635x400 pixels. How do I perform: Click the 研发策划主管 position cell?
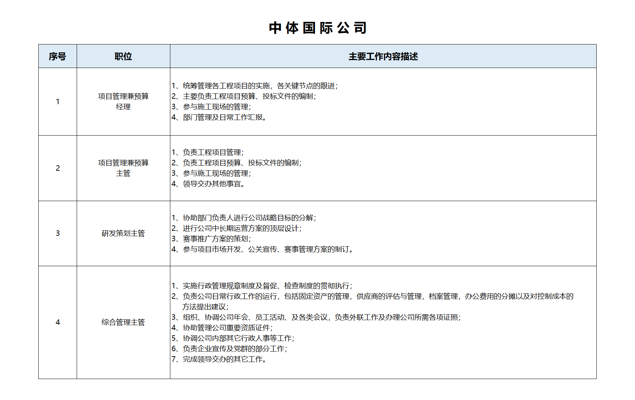[123, 233]
